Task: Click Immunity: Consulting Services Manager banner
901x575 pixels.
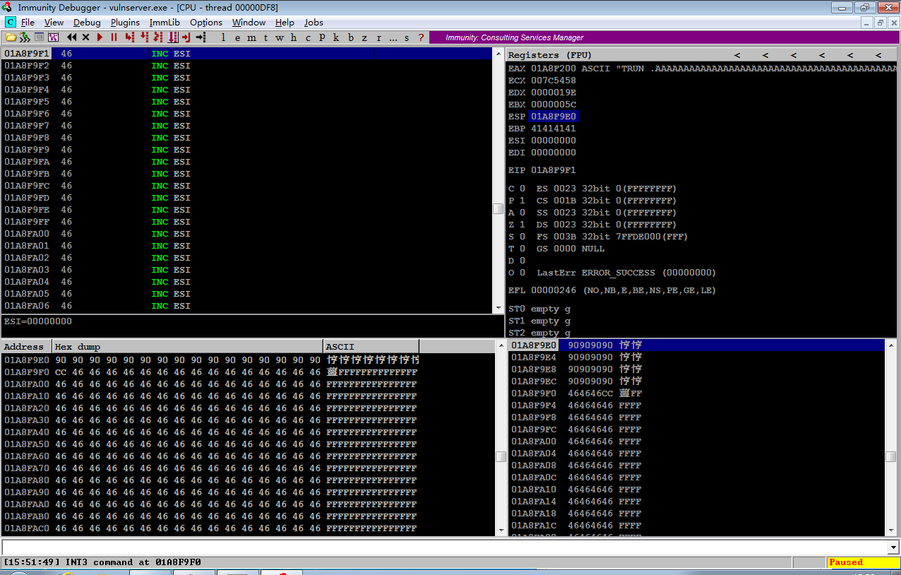Action: [x=515, y=37]
